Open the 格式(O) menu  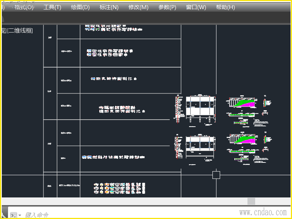pos(24,7)
